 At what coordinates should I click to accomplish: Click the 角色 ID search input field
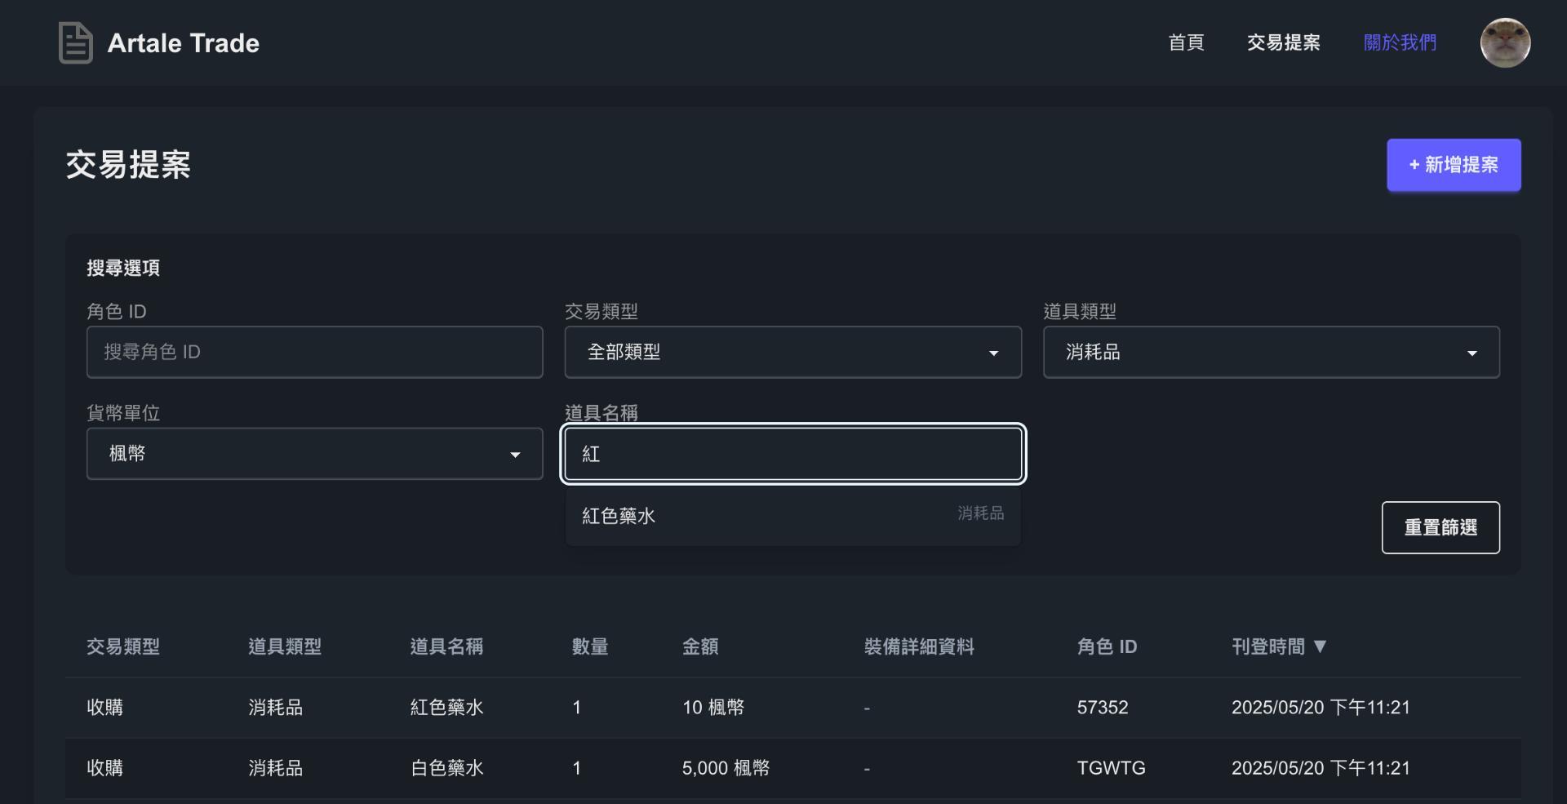click(314, 353)
